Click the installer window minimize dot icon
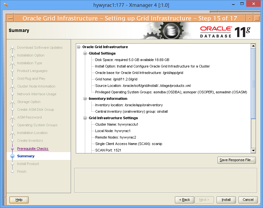The width and height of the screenshot is (263, 208). click(249, 18)
